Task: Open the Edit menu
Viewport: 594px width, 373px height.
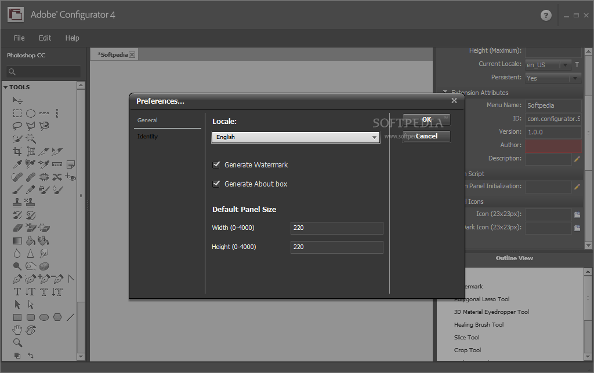Action: [x=45, y=38]
